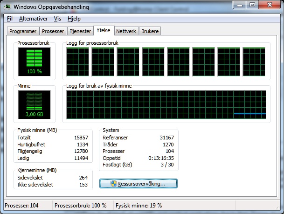
Task: Open Ressursovervåking resource monitor
Action: pos(139,184)
